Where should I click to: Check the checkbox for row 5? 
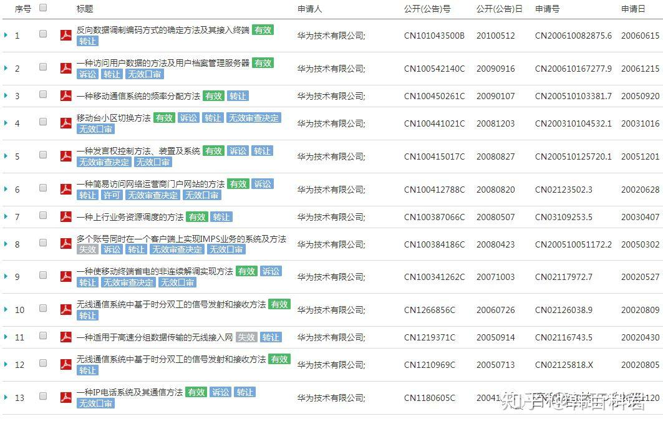point(42,155)
